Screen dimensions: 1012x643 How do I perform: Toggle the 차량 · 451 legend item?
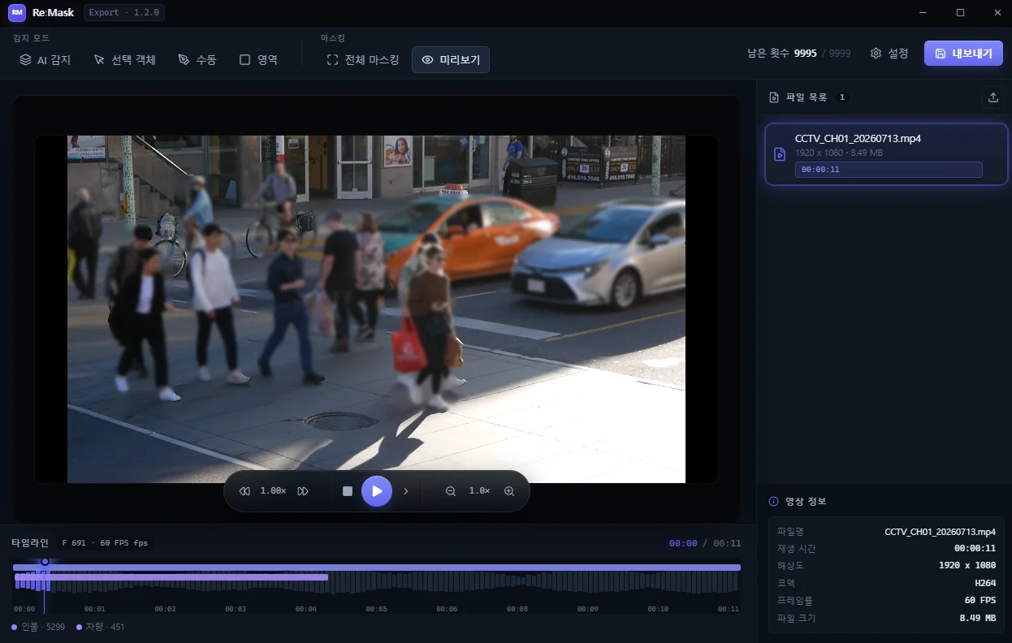tap(101, 627)
